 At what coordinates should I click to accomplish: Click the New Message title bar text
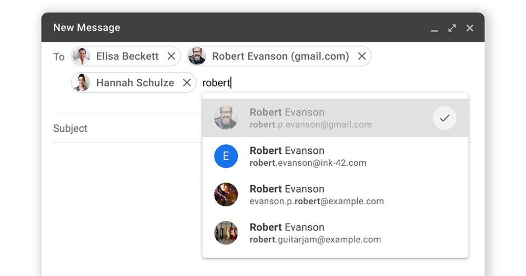(x=87, y=27)
